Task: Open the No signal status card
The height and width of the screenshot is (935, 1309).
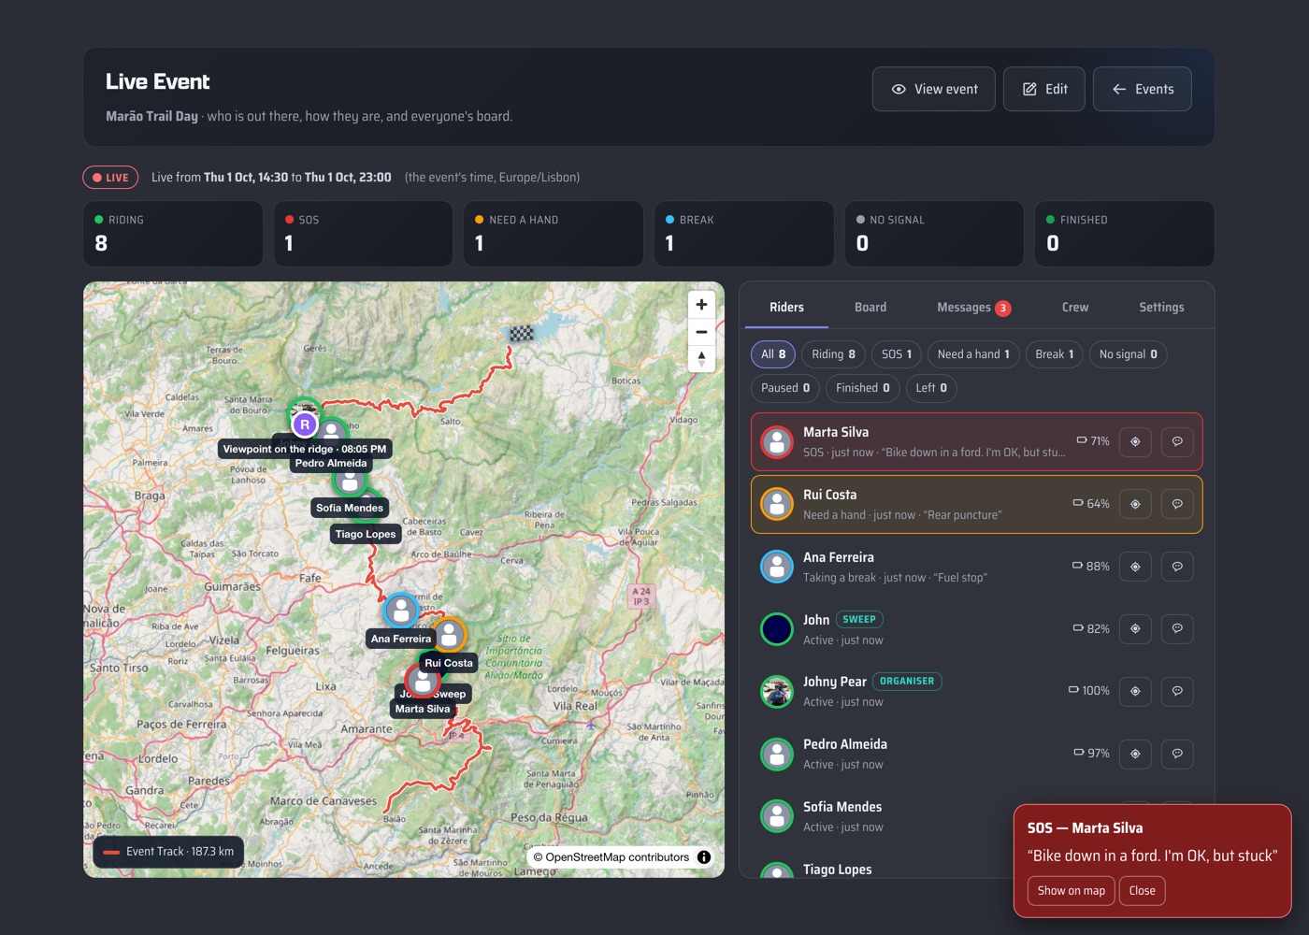Action: 934,234
